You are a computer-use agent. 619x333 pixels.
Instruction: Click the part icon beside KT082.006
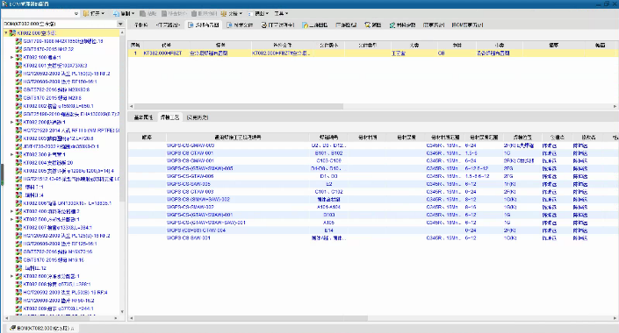pos(18,203)
